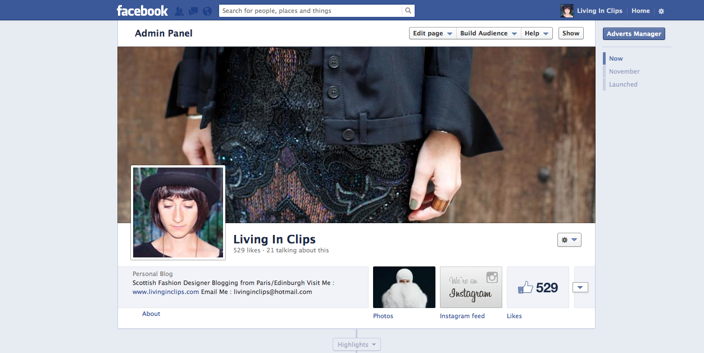Click the Admin Panel heading
Screen dimensions: 704x353
tap(163, 33)
